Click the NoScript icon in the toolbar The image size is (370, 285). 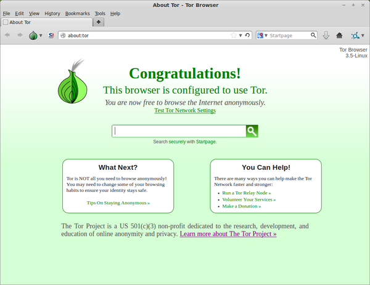coord(51,35)
